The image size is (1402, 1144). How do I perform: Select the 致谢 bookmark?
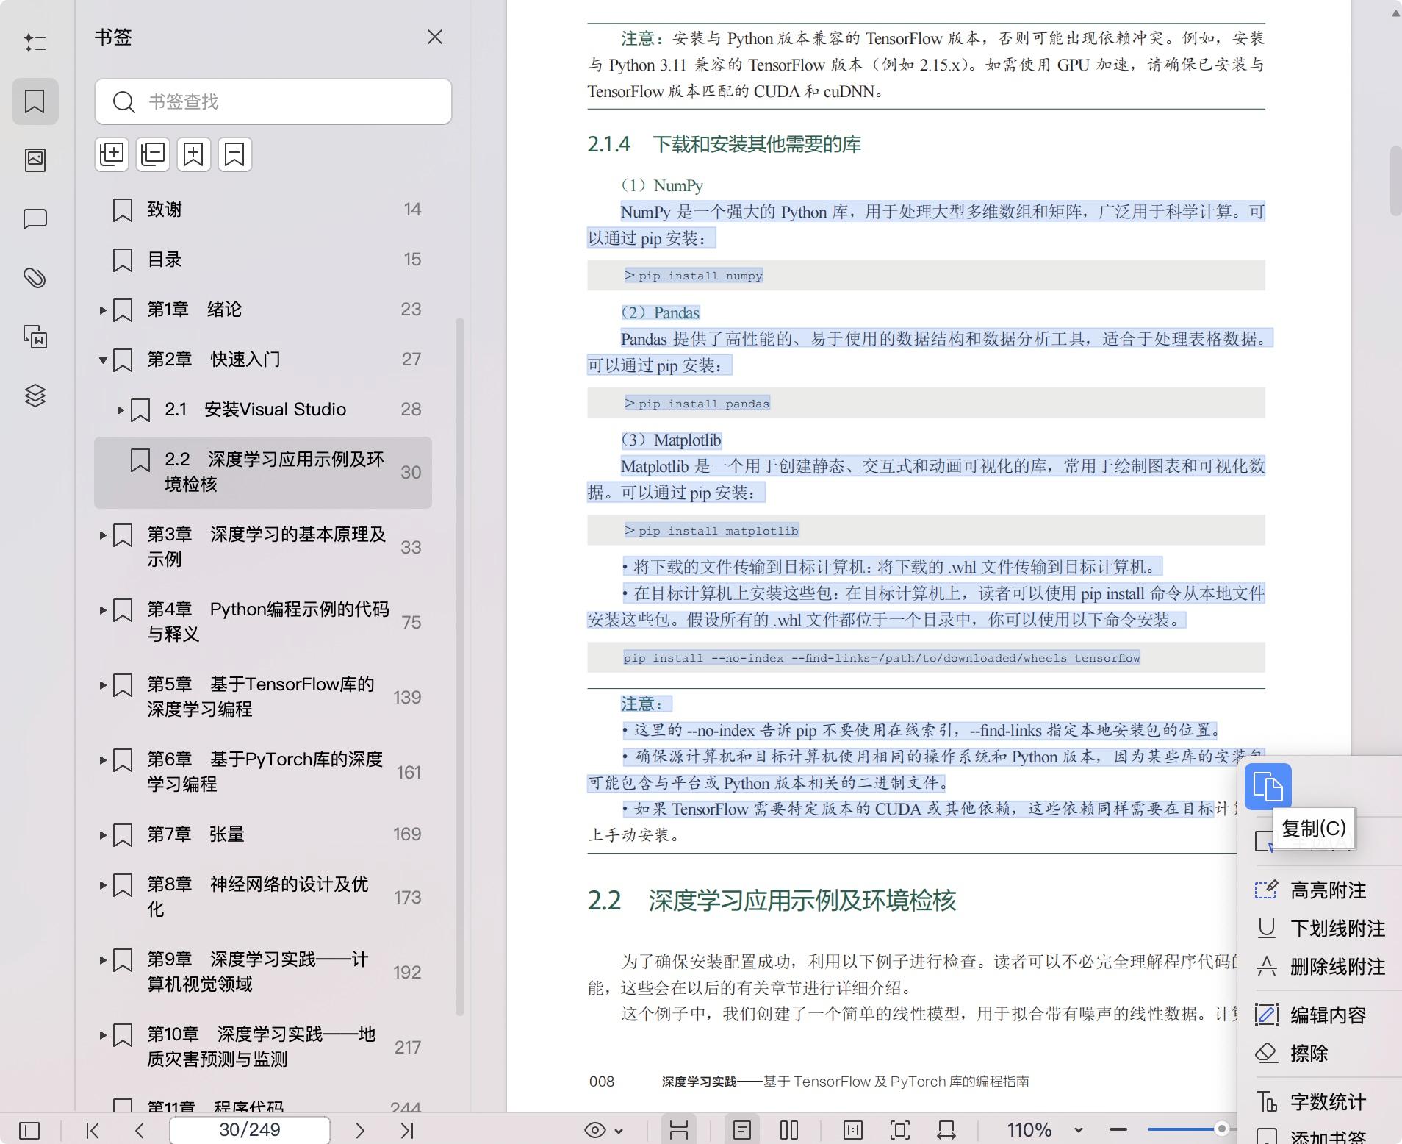[263, 210]
